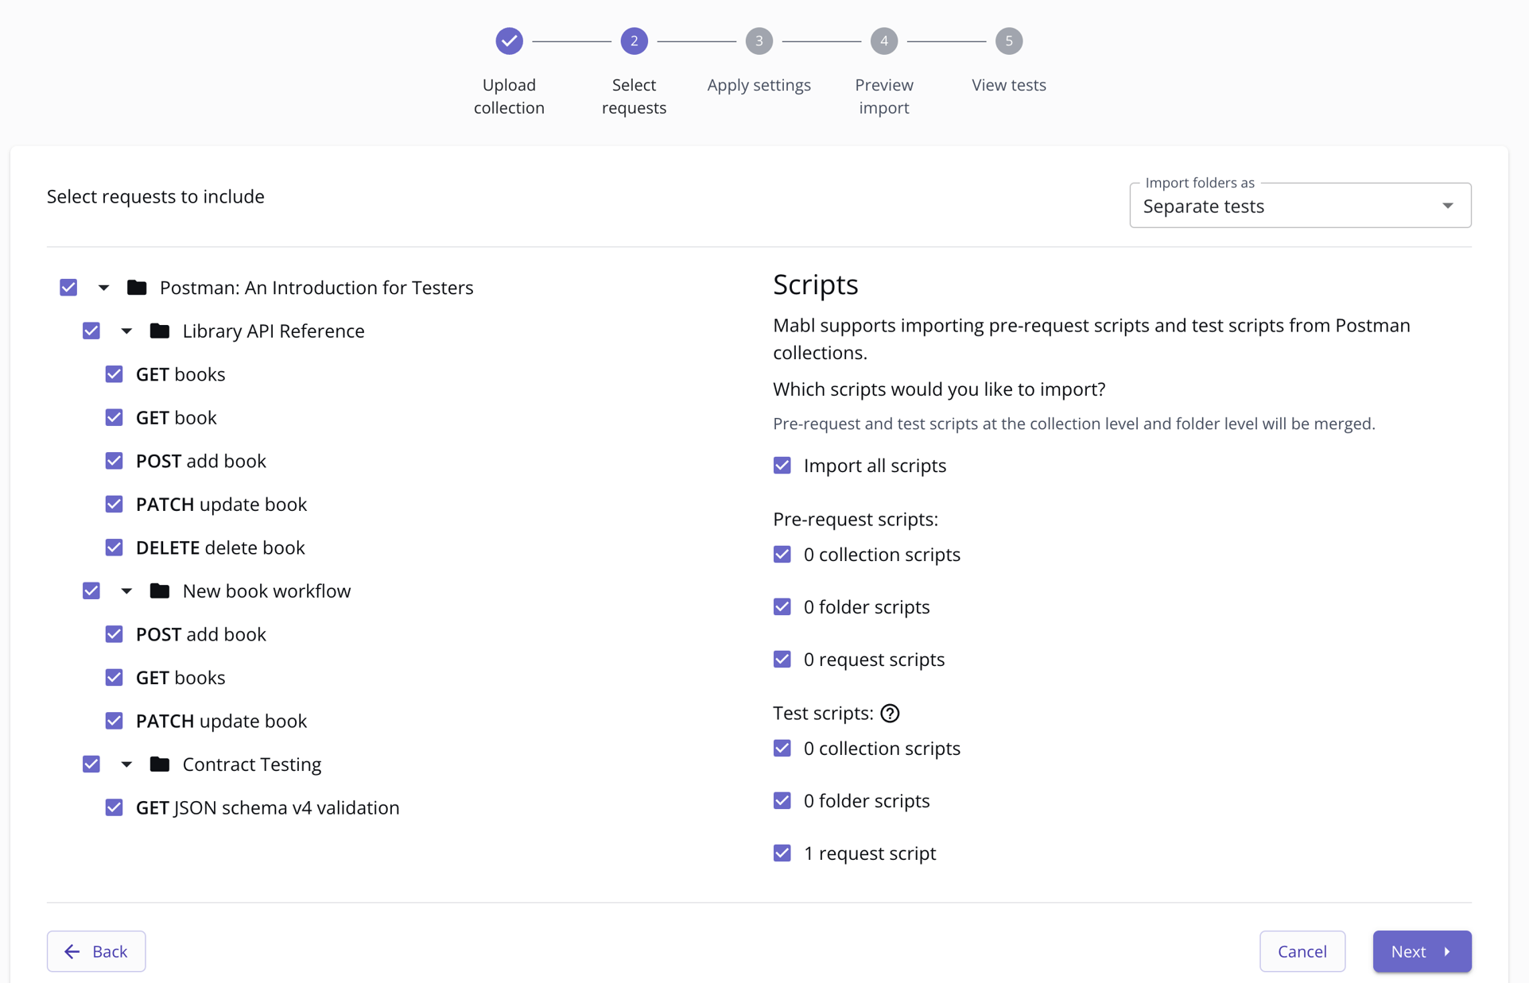Click the Preview import step circle
The width and height of the screenshot is (1529, 983).
click(x=883, y=41)
